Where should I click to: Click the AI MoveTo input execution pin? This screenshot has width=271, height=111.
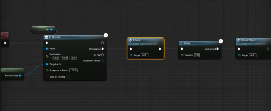point(47,43)
